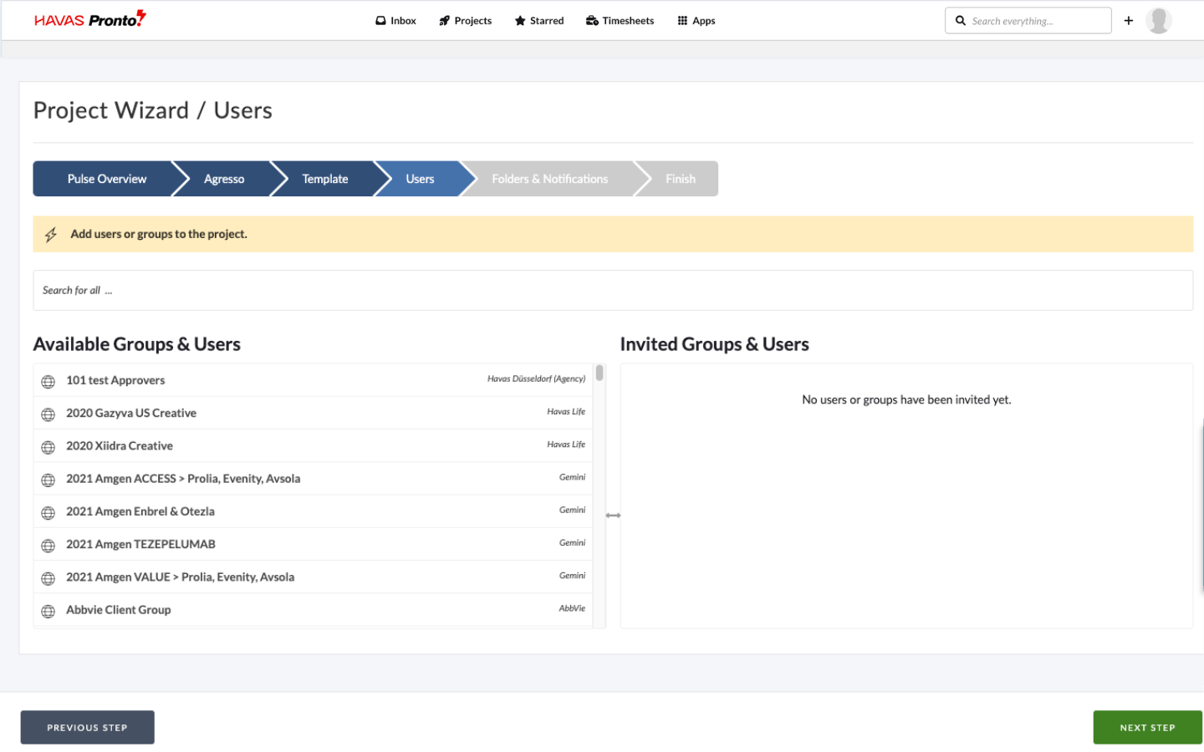1204x752 pixels.
Task: Click the Projects rocket icon
Action: pos(445,21)
